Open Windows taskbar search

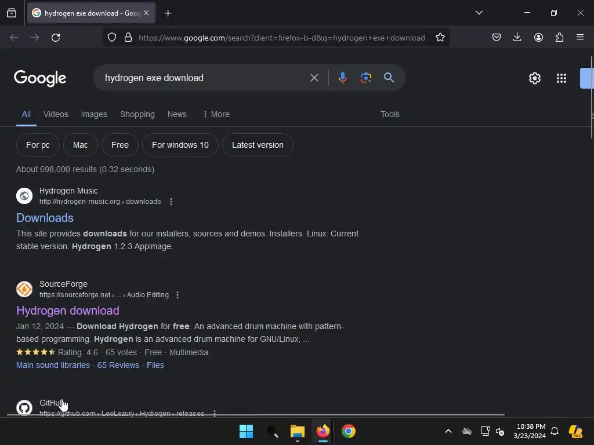(x=272, y=431)
